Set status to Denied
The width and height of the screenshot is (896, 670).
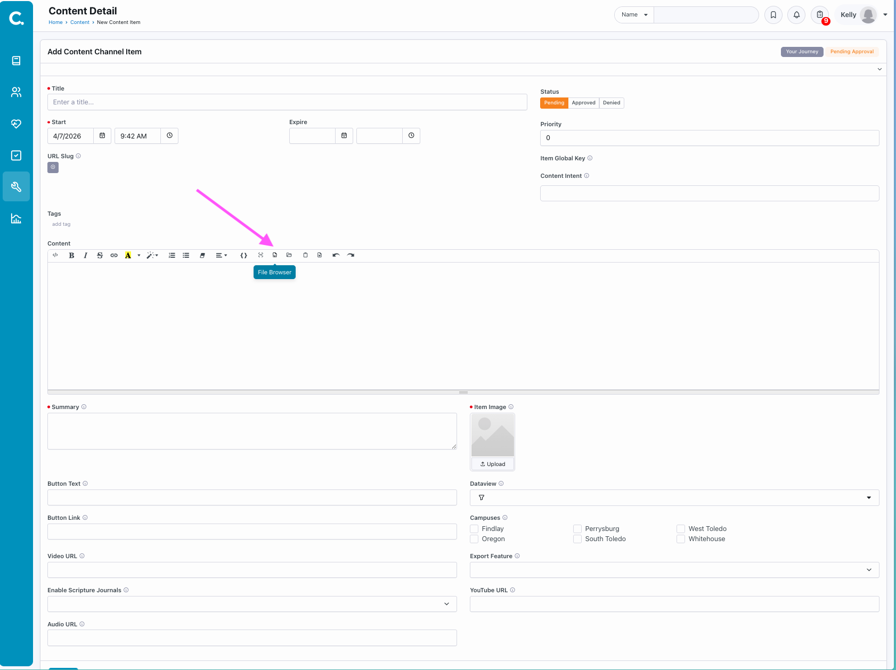coord(611,103)
